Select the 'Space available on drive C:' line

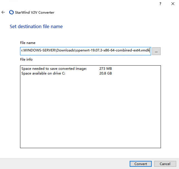click(43, 73)
